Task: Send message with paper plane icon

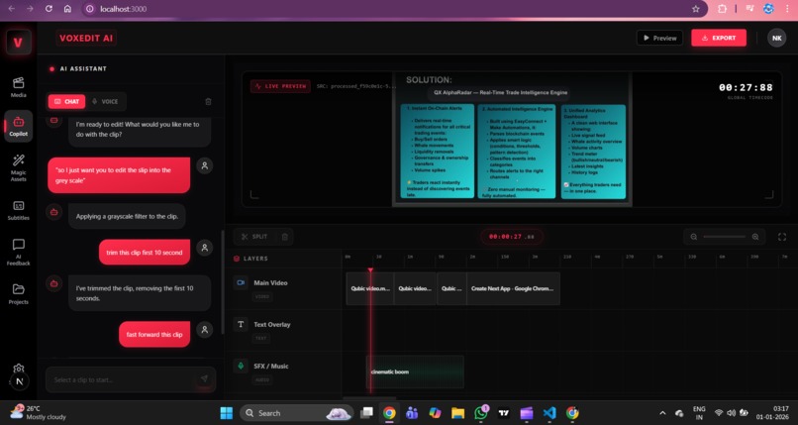Action: pos(204,378)
